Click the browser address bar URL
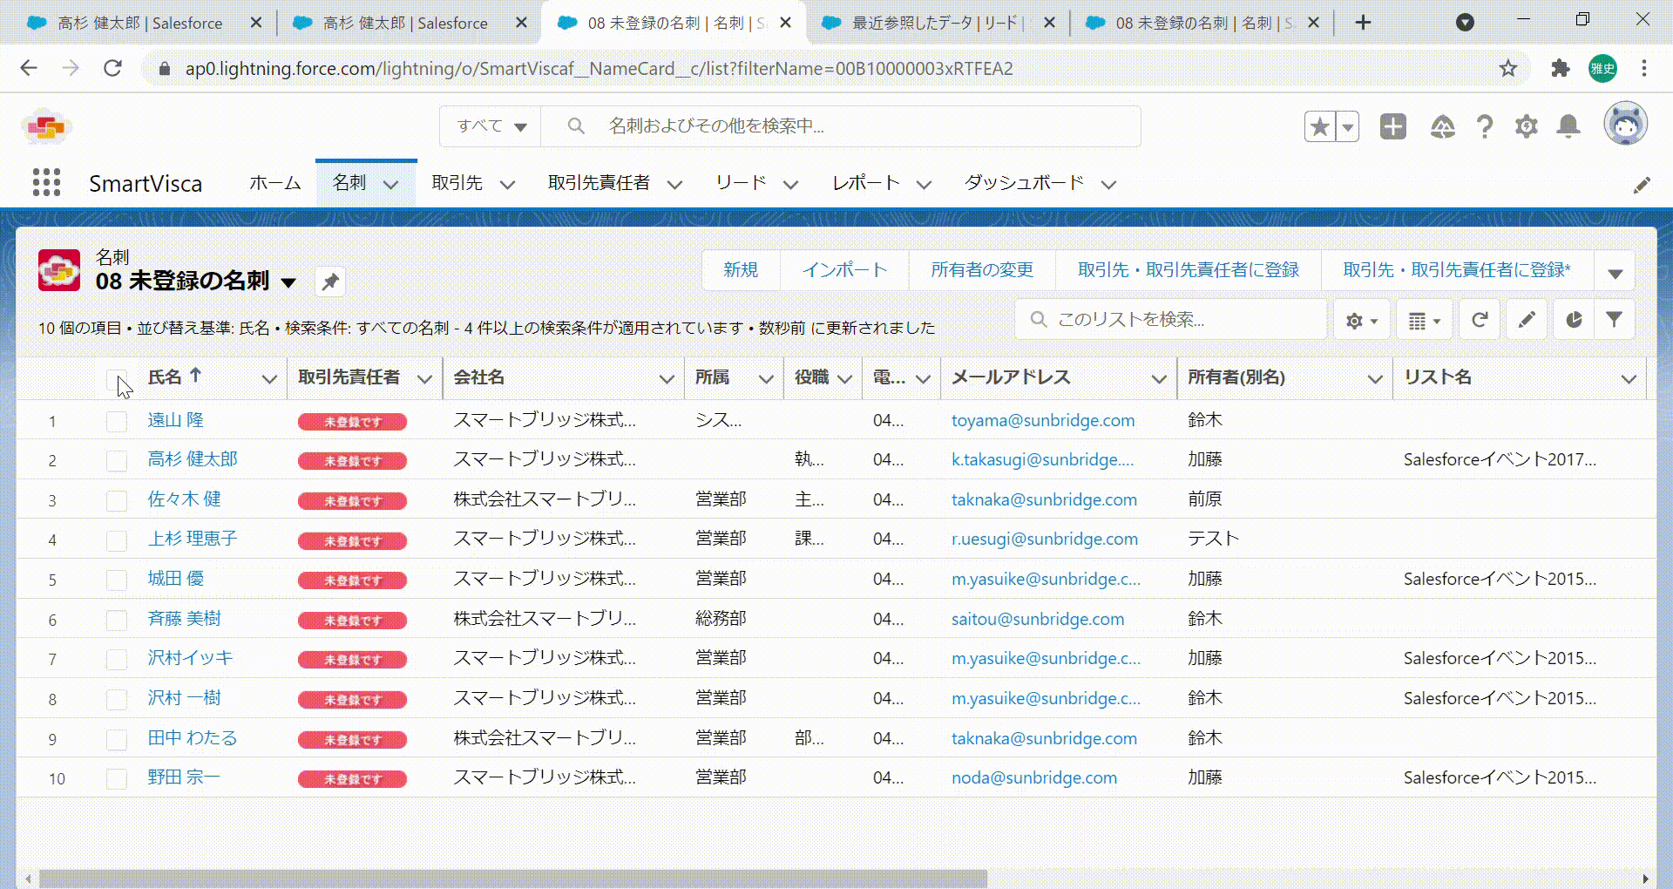Screen dimensions: 1673x889 click(x=599, y=69)
